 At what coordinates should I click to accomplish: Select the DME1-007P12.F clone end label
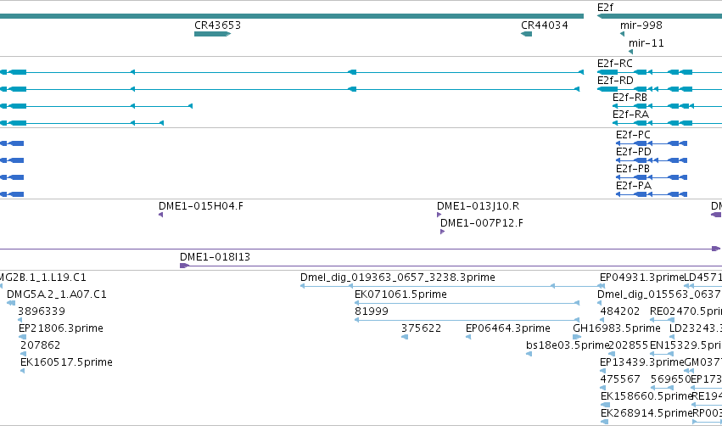482,223
